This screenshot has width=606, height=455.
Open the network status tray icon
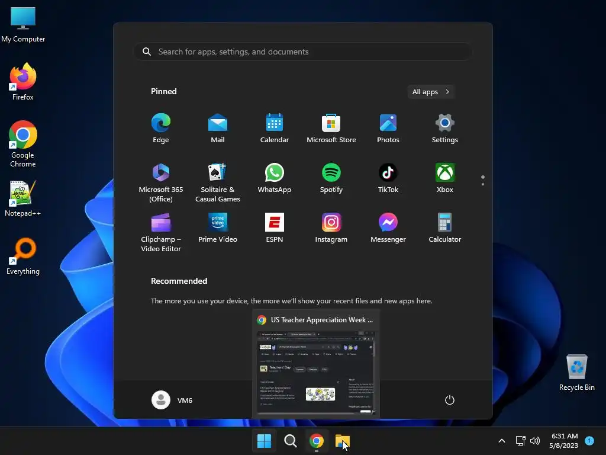point(521,441)
